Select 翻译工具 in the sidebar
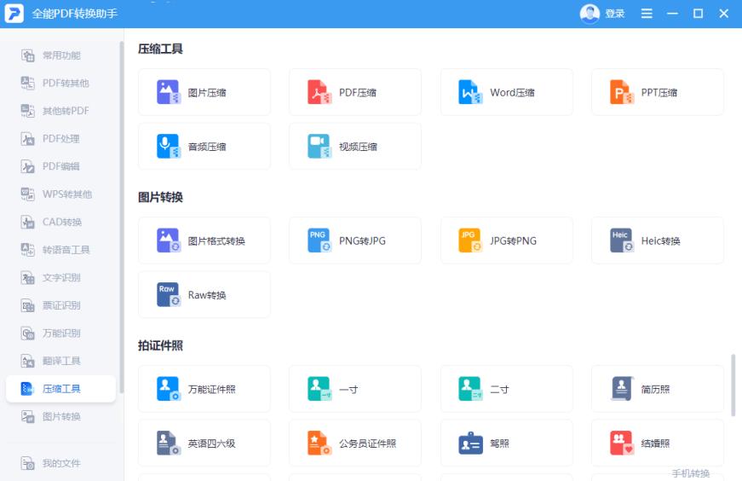 pyautogui.click(x=61, y=361)
